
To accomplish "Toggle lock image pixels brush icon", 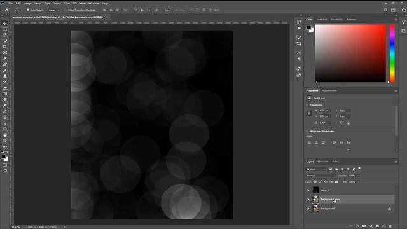I will tap(321, 182).
